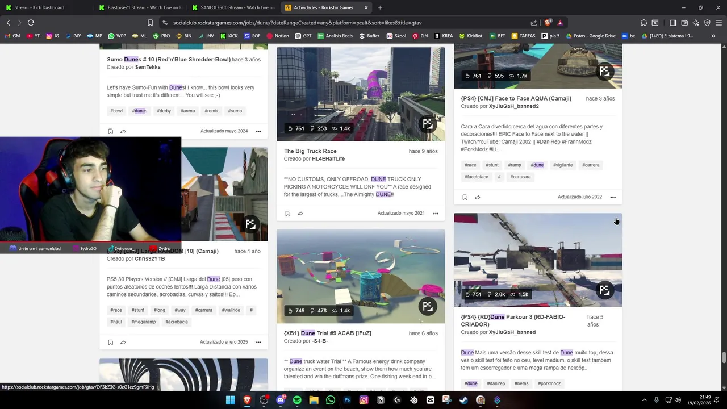
Task: Select the #facetoface tag
Action: [x=477, y=177]
